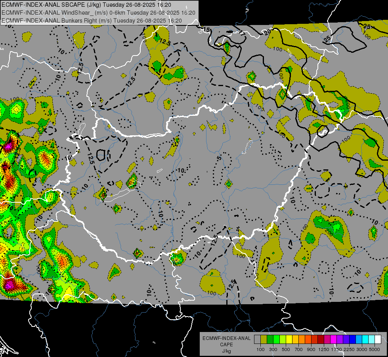Click the 3000 tick label in legend
This screenshot has width=388, height=357.
click(362, 349)
